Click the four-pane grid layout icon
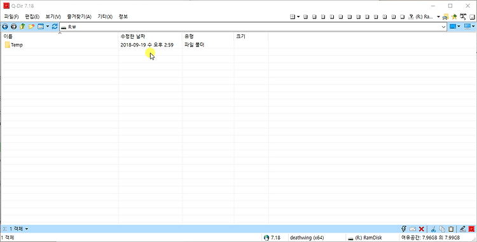Viewport: 477px width, 242px height. coord(293,17)
